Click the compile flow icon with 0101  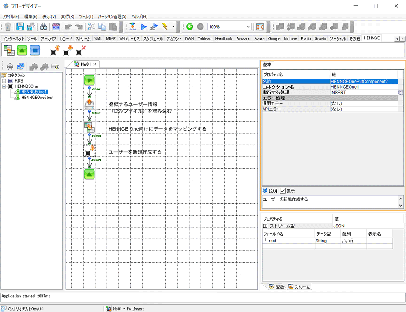click(x=132, y=26)
